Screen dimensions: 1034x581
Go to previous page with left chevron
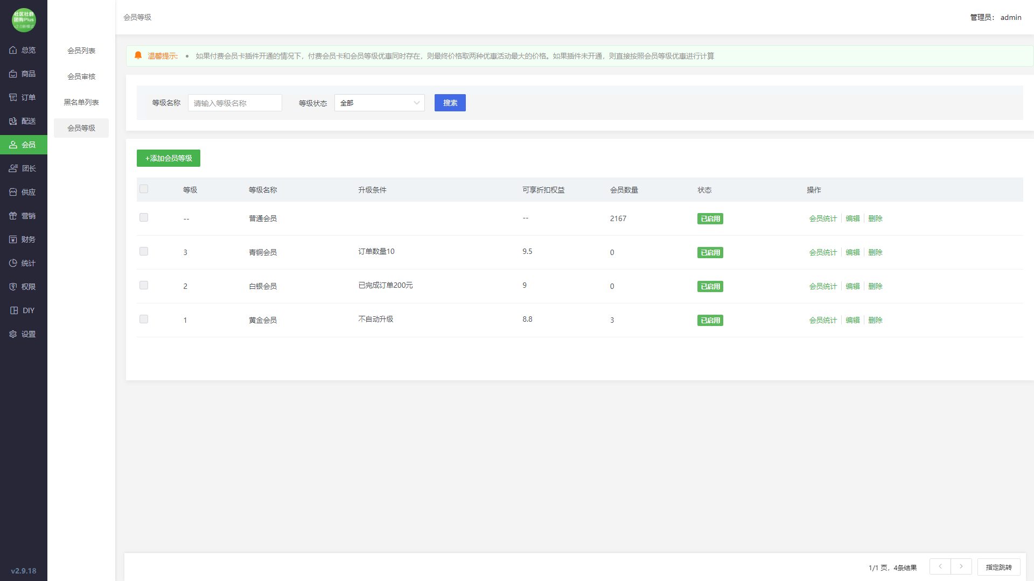click(x=940, y=566)
